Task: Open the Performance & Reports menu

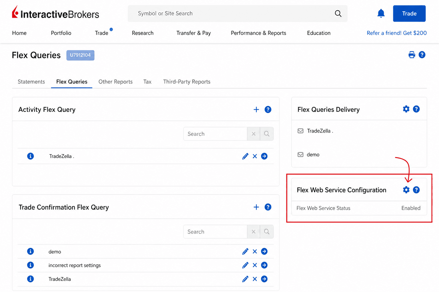Action: coord(258,33)
